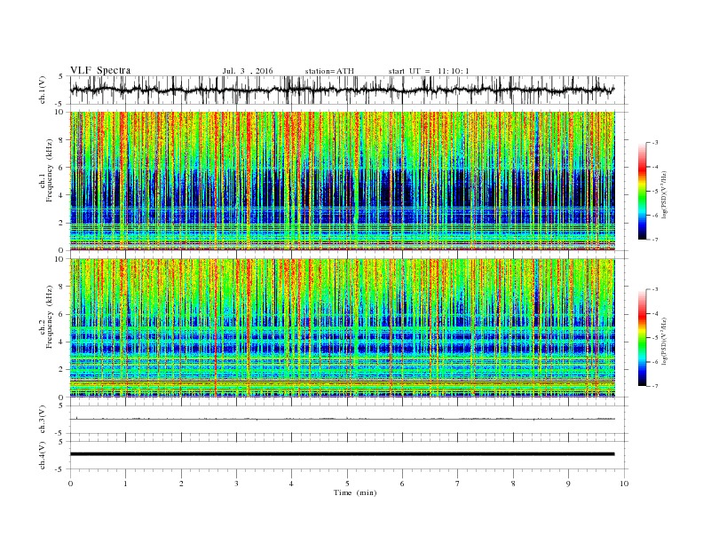Image resolution: width=703 pixels, height=543 pixels.
Task: Click the "-3" tick on the upper color bar
Action: [655, 143]
